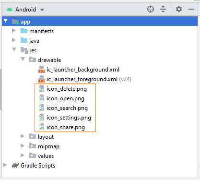Expand the layout folder arrow
Viewport: 200px width, 180px height.
click(23, 136)
